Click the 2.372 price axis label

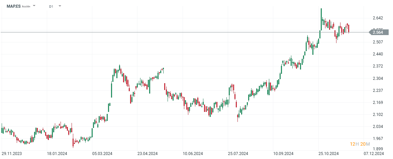click(x=378, y=66)
